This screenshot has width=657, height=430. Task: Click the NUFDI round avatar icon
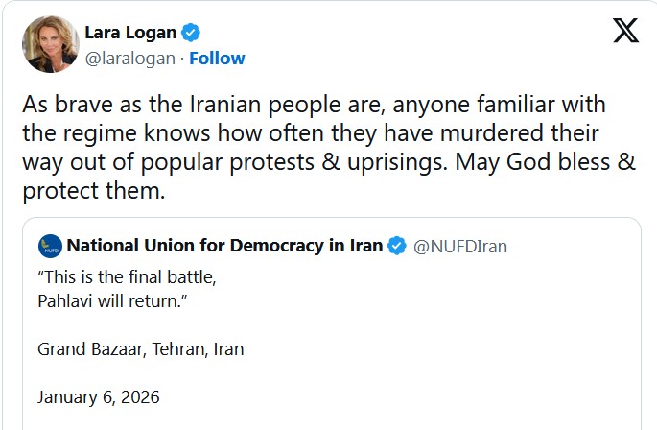(50, 246)
